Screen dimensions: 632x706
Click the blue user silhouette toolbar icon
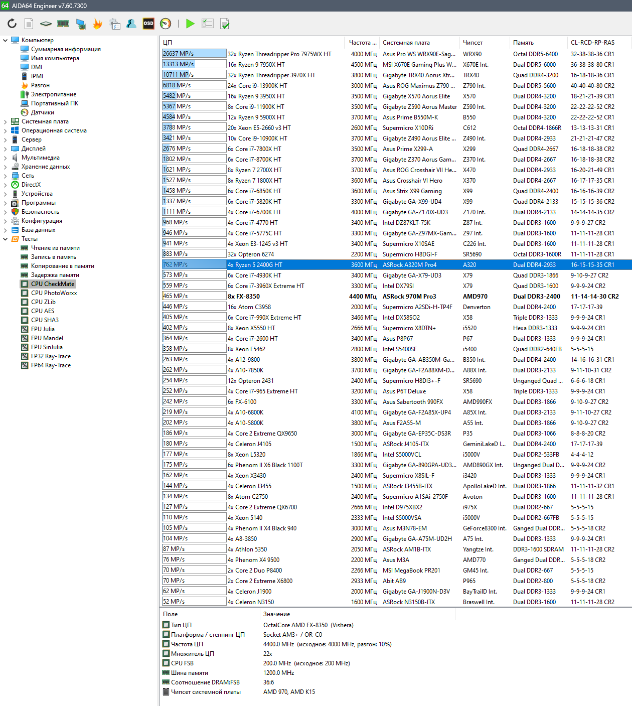point(131,24)
